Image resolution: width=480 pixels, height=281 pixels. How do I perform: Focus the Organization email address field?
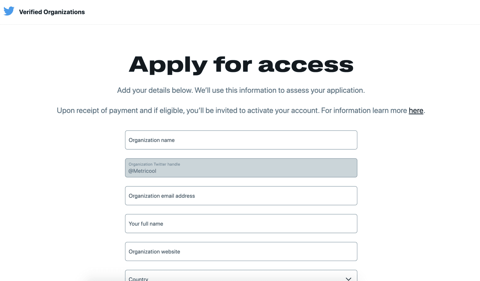coord(241,196)
